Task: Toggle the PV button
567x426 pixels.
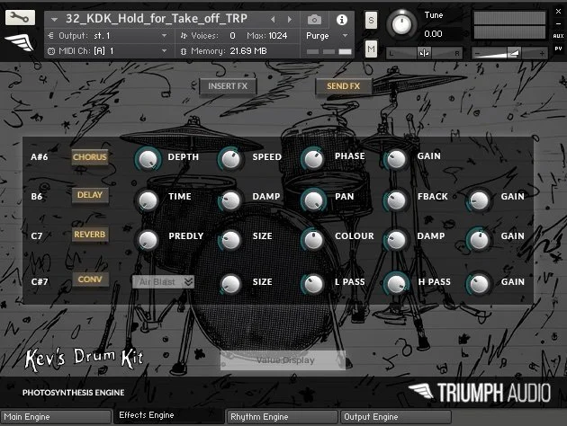Action: coord(558,49)
